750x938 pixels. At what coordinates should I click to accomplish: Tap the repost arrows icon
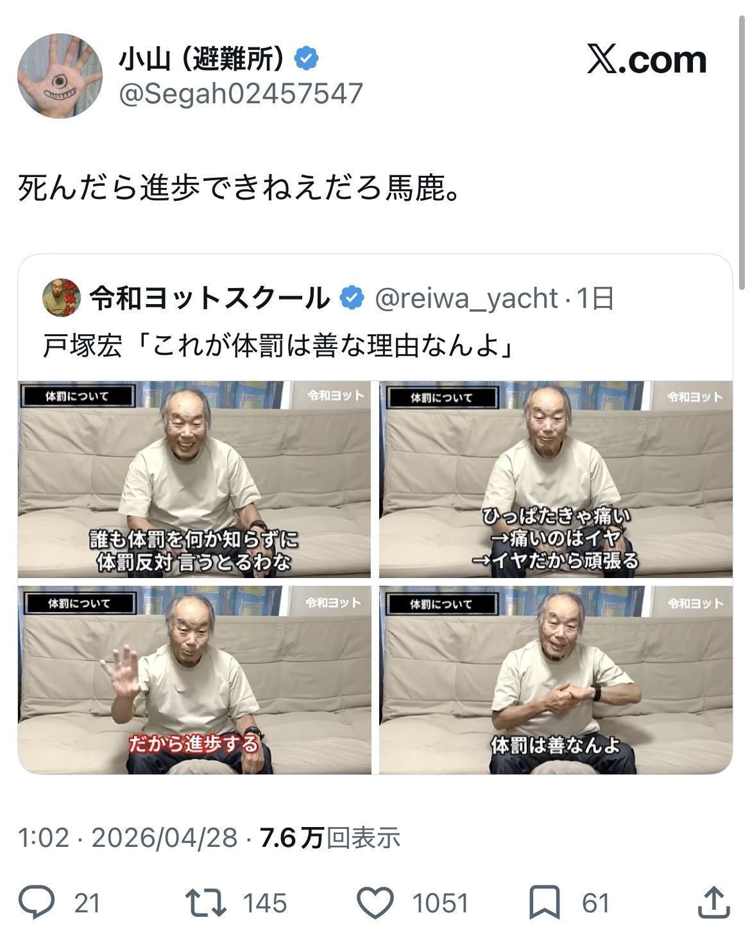tap(205, 902)
